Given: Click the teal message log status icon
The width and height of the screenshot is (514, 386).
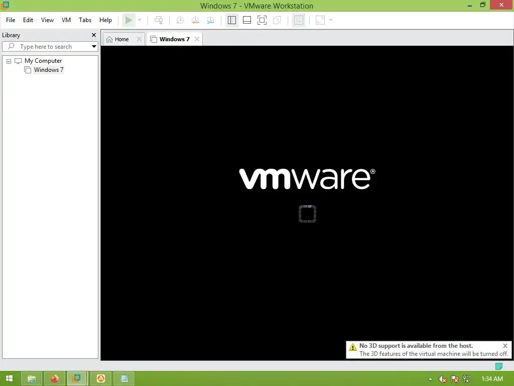Looking at the screenshot, I should (x=498, y=366).
